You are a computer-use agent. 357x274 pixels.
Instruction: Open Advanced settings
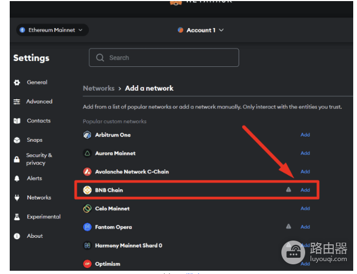pos(39,101)
